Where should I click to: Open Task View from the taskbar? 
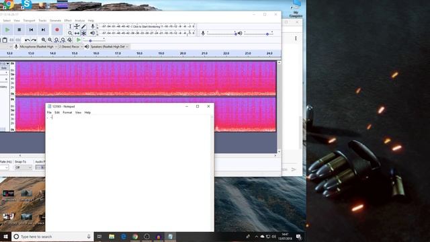(99, 237)
